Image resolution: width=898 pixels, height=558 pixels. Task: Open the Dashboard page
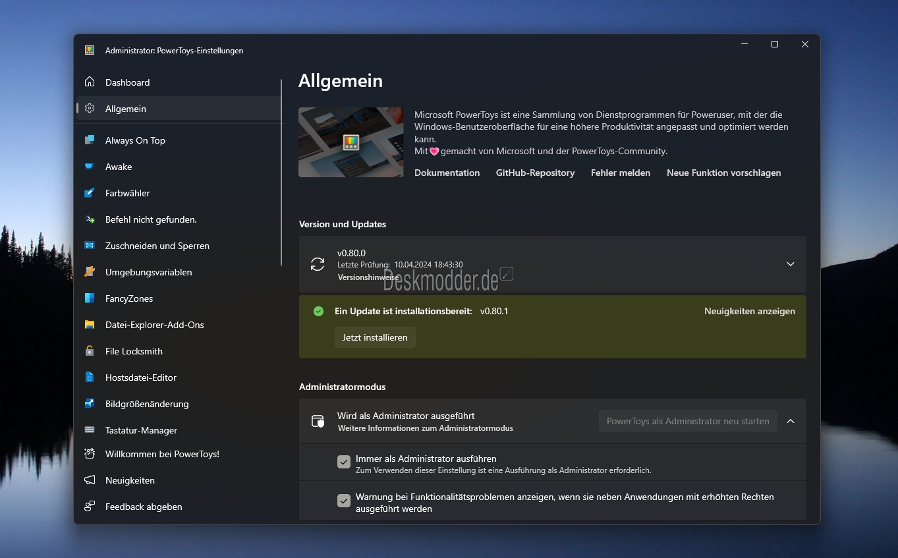pyautogui.click(x=179, y=82)
